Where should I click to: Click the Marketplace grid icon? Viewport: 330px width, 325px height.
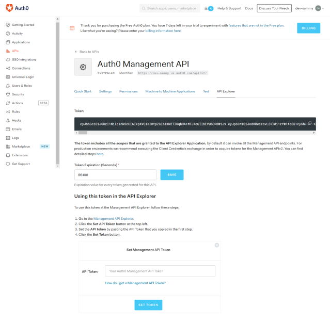tap(8, 147)
